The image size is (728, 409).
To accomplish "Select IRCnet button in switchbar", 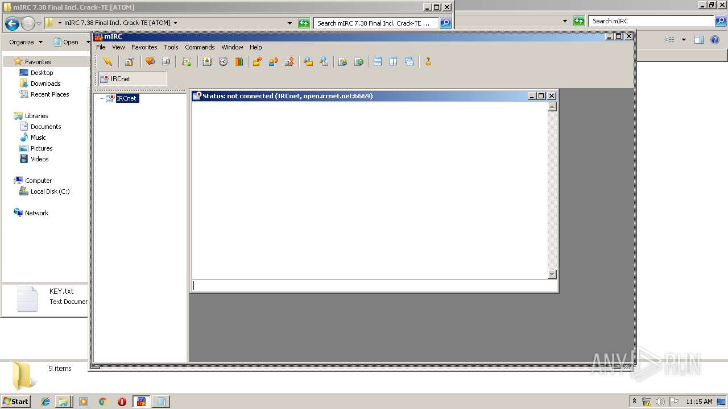I will (x=133, y=79).
